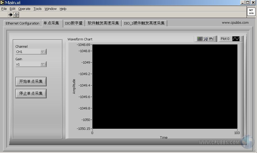The width and height of the screenshot is (257, 153).
Task: Click the -1050 Y-axis tick label
Action: click(x=86, y=120)
